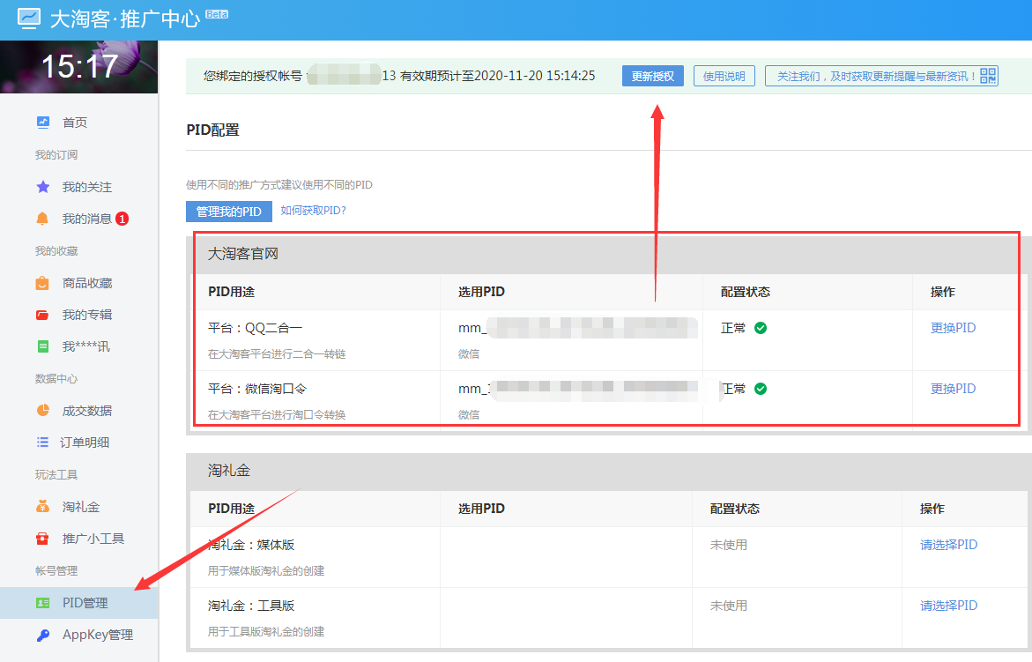Click the QR code icon in banner

988,77
